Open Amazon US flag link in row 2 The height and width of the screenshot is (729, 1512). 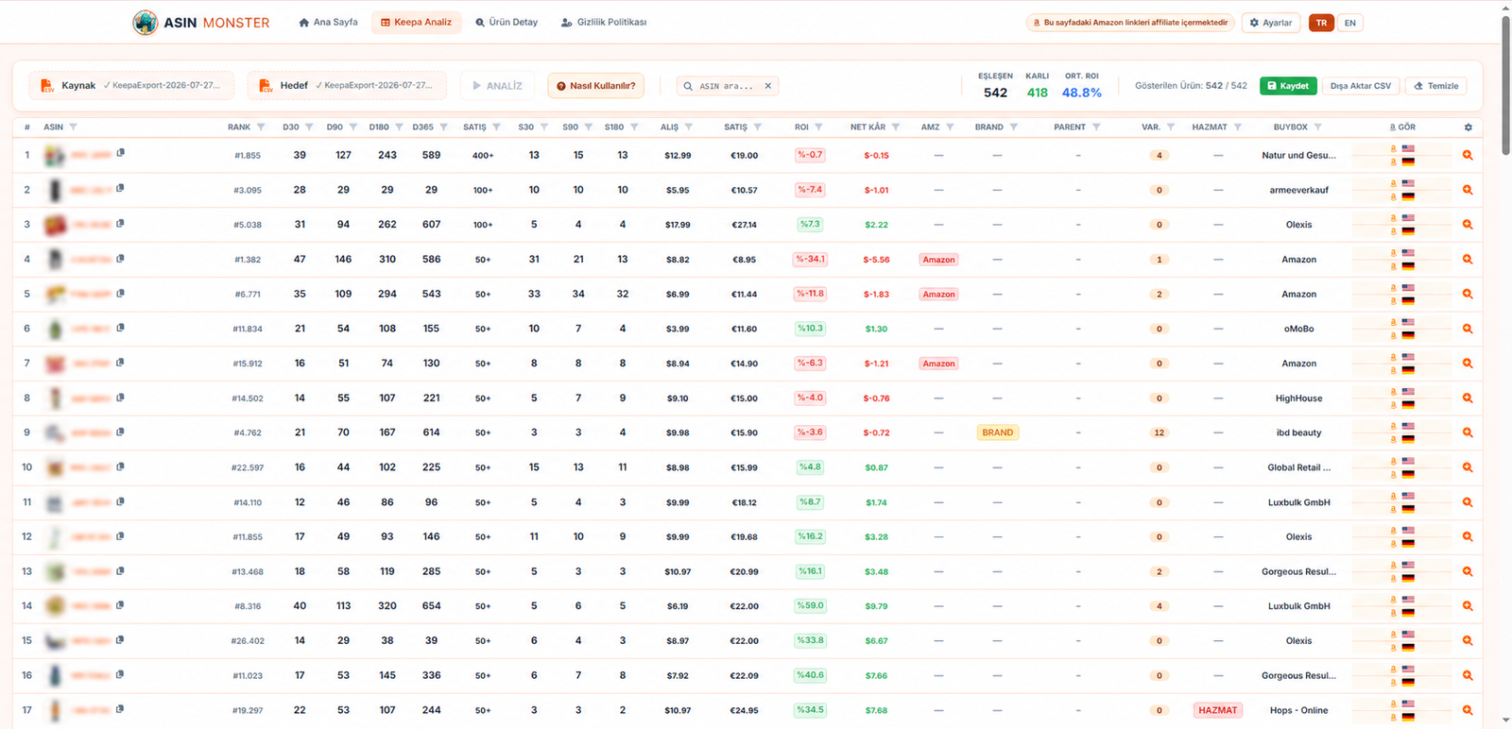point(1408,183)
